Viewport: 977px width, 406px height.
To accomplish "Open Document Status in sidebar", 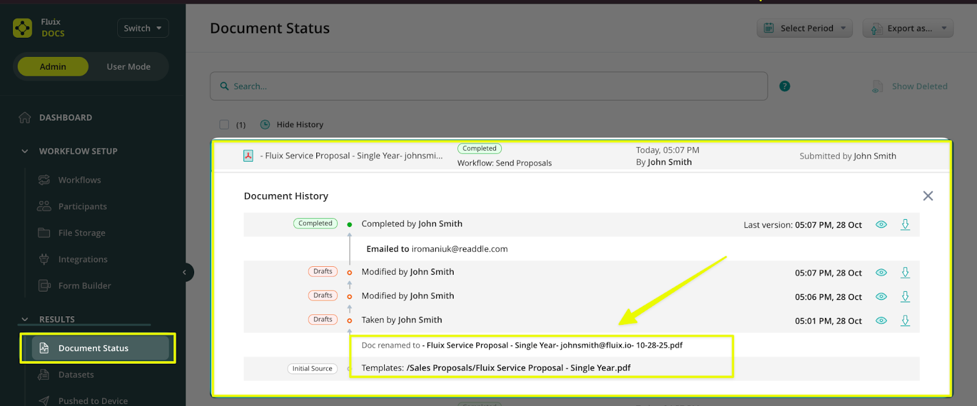I will coord(93,348).
